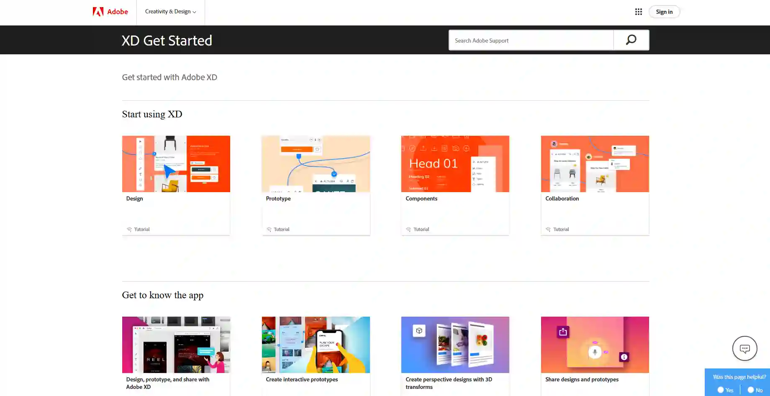Type in the Search Adobe Support field
Screen dimensions: 770x396
[x=531, y=41]
